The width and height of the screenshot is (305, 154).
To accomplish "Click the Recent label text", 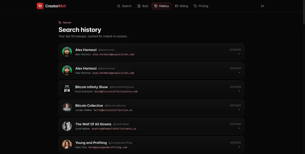I will tap(67, 23).
